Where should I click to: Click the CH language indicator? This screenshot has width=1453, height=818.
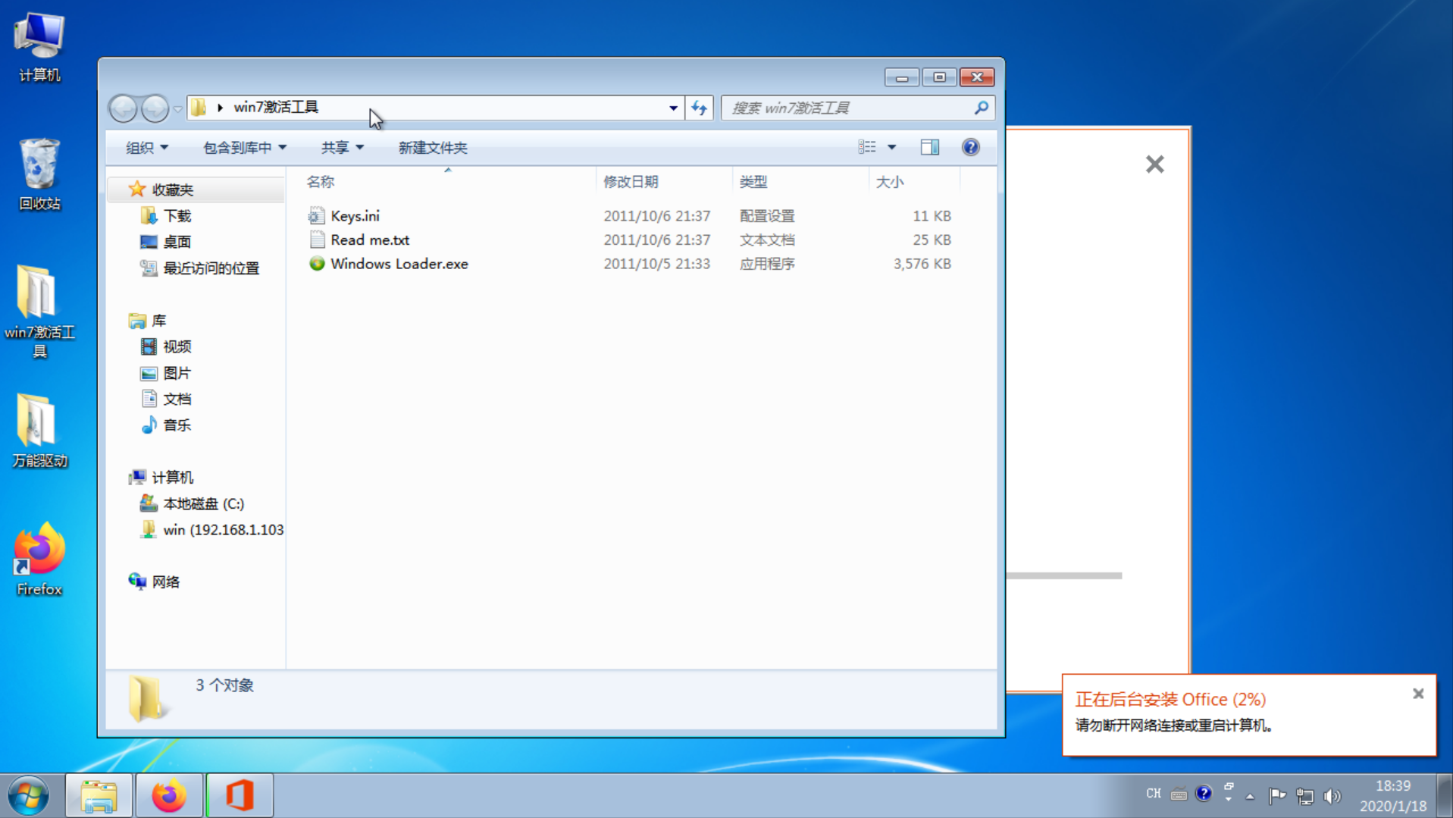(x=1154, y=794)
